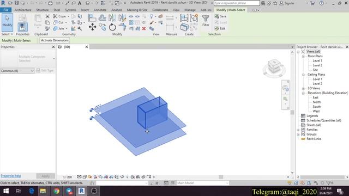The height and width of the screenshot is (196, 349).
Task: Collapse the Elevations (Building Elevation) node
Action: point(303,93)
